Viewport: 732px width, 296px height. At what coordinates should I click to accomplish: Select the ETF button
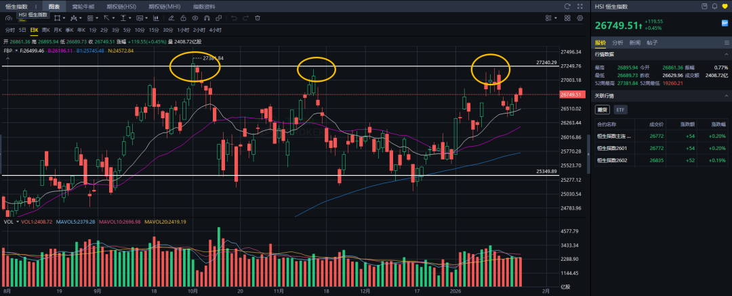click(x=621, y=109)
